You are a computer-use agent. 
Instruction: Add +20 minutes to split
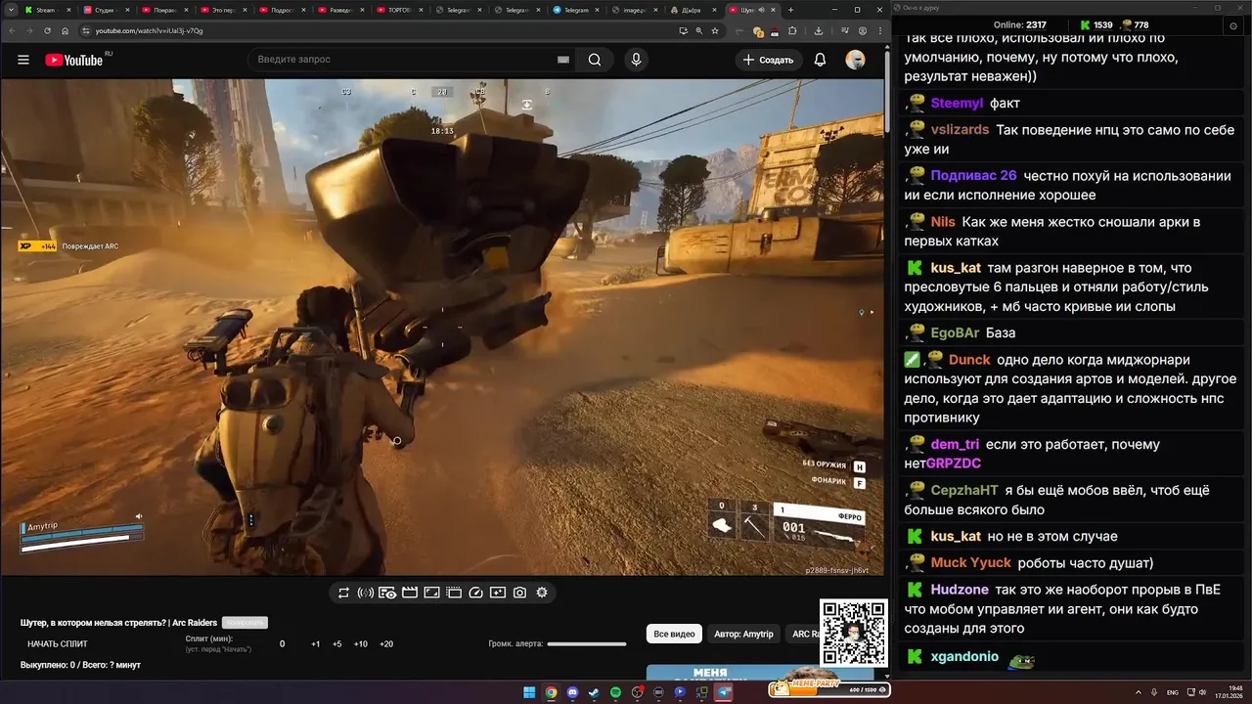click(386, 644)
